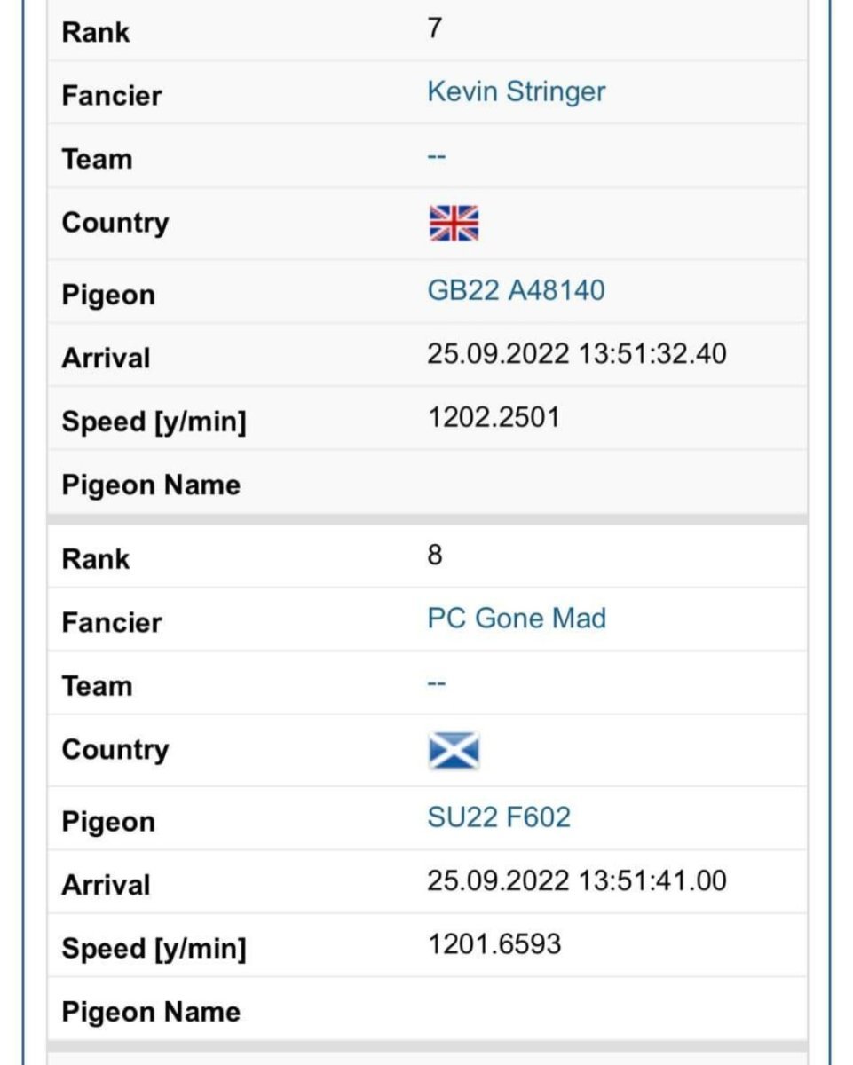The width and height of the screenshot is (853, 1065).
Task: Click speed value 1201.6593
Action: [x=494, y=943]
